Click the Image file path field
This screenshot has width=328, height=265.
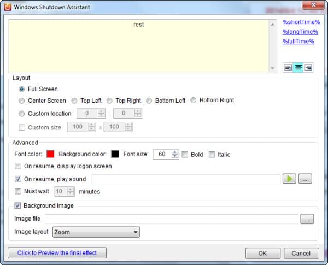coord(172,219)
